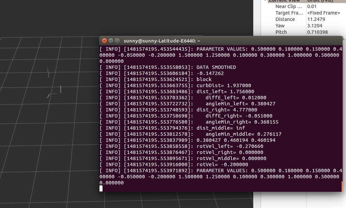Minimize the terminal window
The height and width of the screenshot is (208, 346).
coord(111,41)
